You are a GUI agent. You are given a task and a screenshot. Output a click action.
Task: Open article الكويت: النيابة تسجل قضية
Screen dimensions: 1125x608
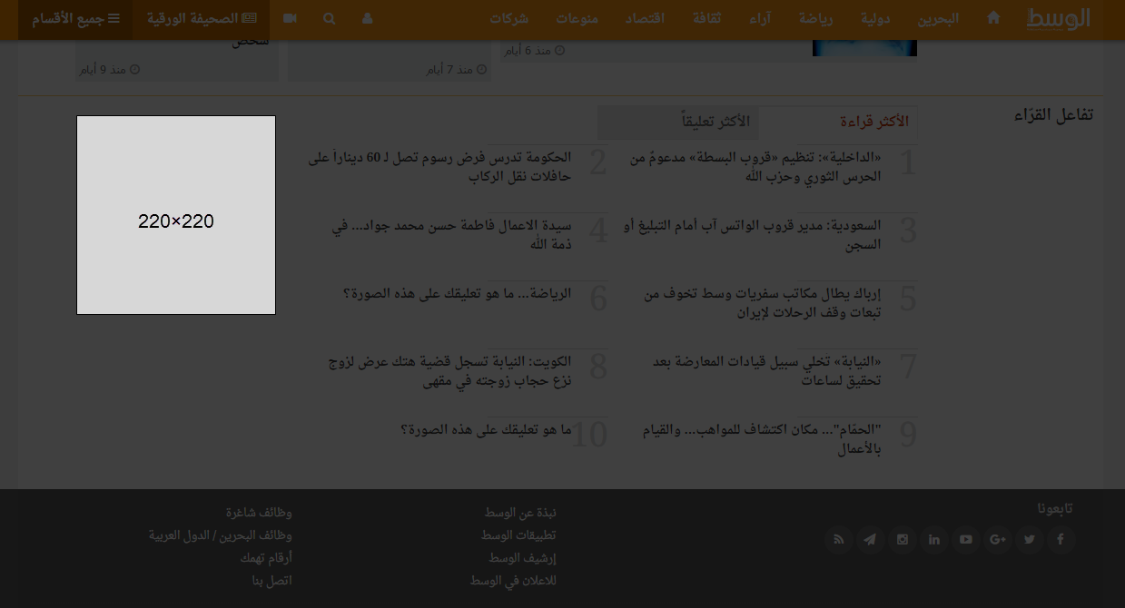449,371
